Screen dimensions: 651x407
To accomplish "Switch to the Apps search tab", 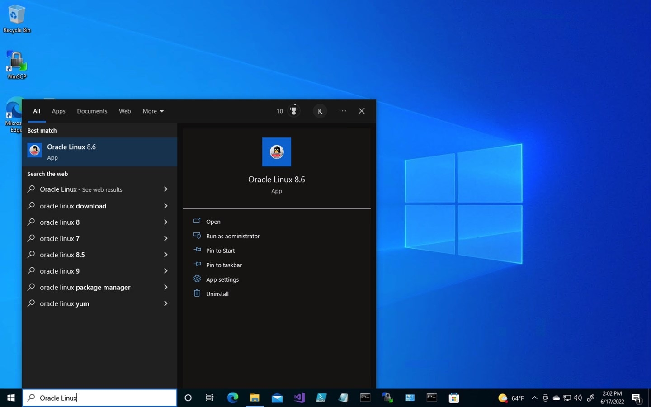I will point(58,111).
